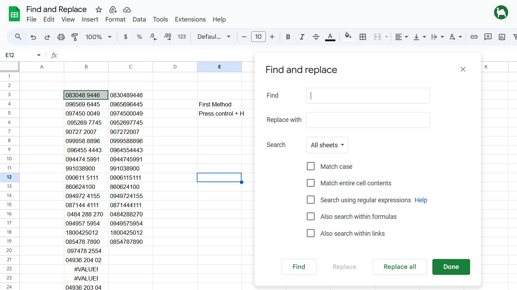Open the Extensions menu
The image size is (517, 290).
(190, 19)
